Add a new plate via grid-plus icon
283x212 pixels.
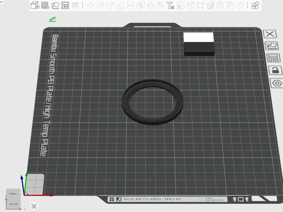(45, 5)
